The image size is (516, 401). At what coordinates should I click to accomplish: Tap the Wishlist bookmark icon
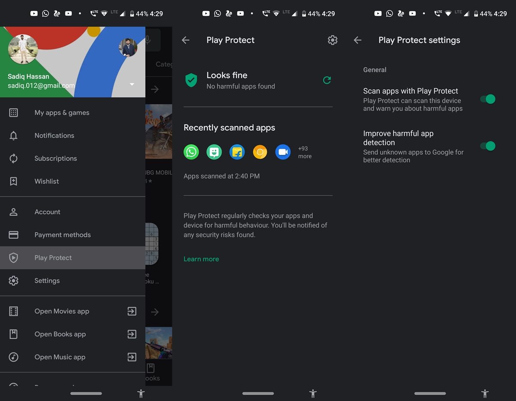click(13, 181)
